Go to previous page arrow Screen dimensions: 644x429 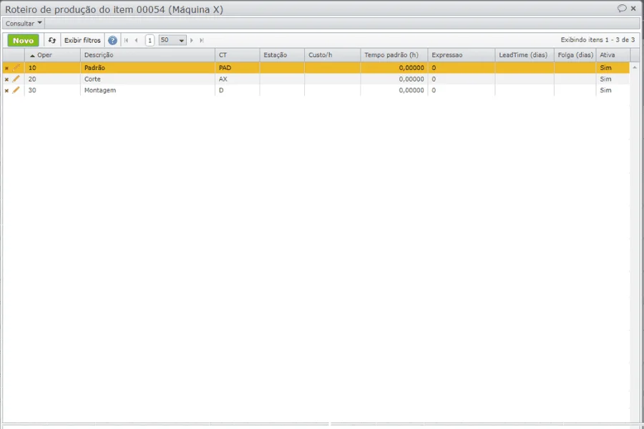coord(137,40)
